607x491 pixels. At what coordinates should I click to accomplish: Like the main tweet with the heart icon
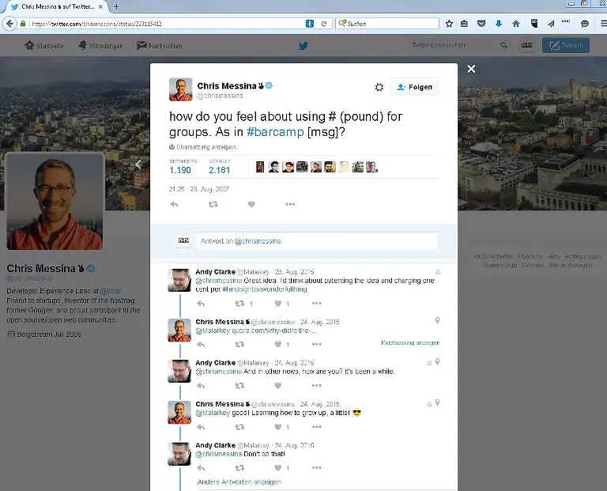[x=251, y=205]
